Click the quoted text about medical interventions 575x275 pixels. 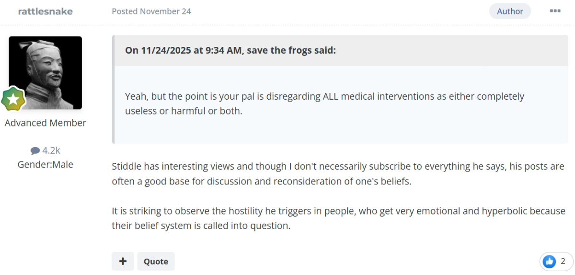(x=324, y=103)
